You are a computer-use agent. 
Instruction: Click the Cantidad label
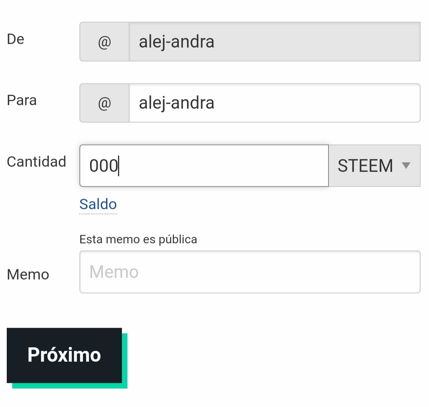tap(37, 162)
